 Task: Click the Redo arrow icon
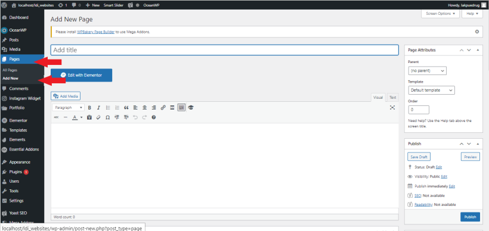pos(144,117)
